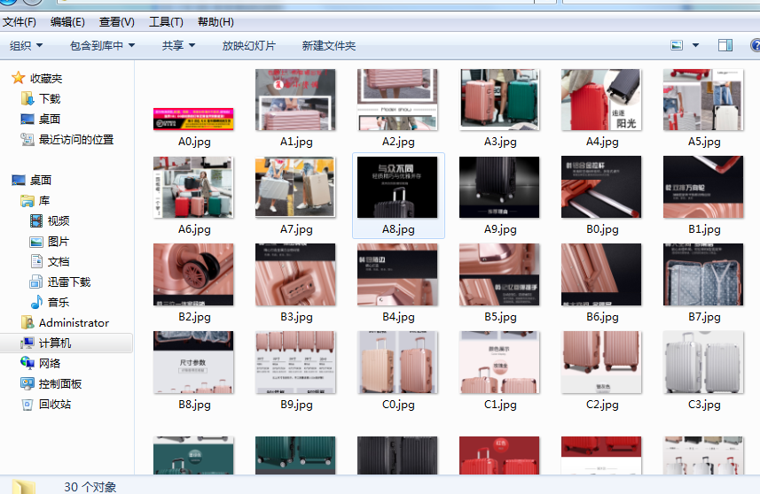Image resolution: width=760 pixels, height=494 pixels.
Task: Select the A0.jpg banner thumbnail
Action: (193, 119)
